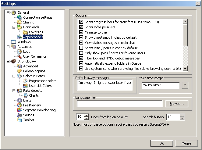Disable Minimize to tray checkbox

point(81,32)
